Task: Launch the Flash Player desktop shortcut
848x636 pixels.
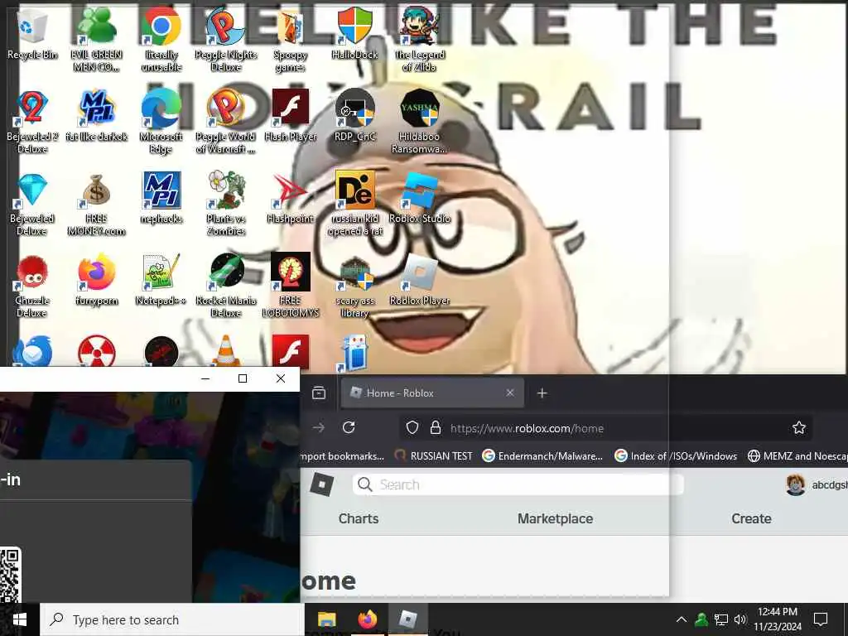Action: tap(291, 116)
